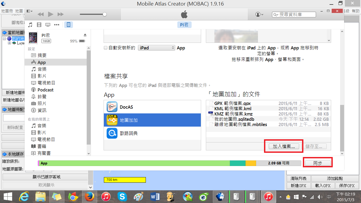Screen dimensions: 361x203
Task: Click the PI君 iPad thumbnail in sidebar
Action: click(33, 38)
